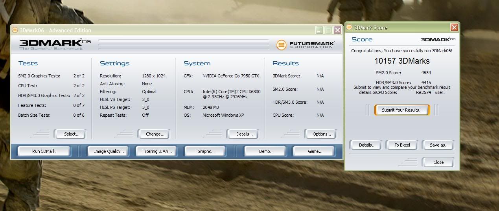
Task: Click resolution value 1280 x 1024
Action: click(x=155, y=76)
